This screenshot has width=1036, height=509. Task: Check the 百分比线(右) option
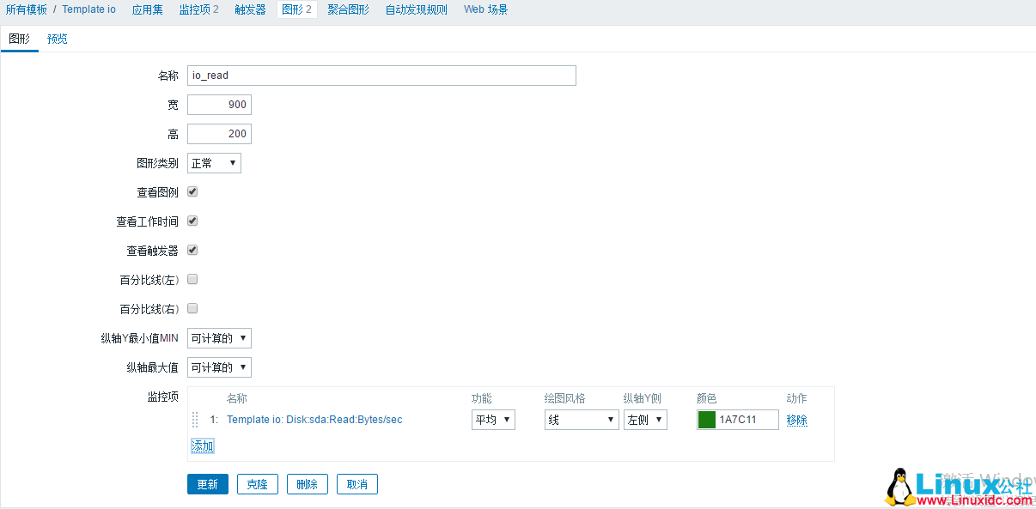(192, 308)
